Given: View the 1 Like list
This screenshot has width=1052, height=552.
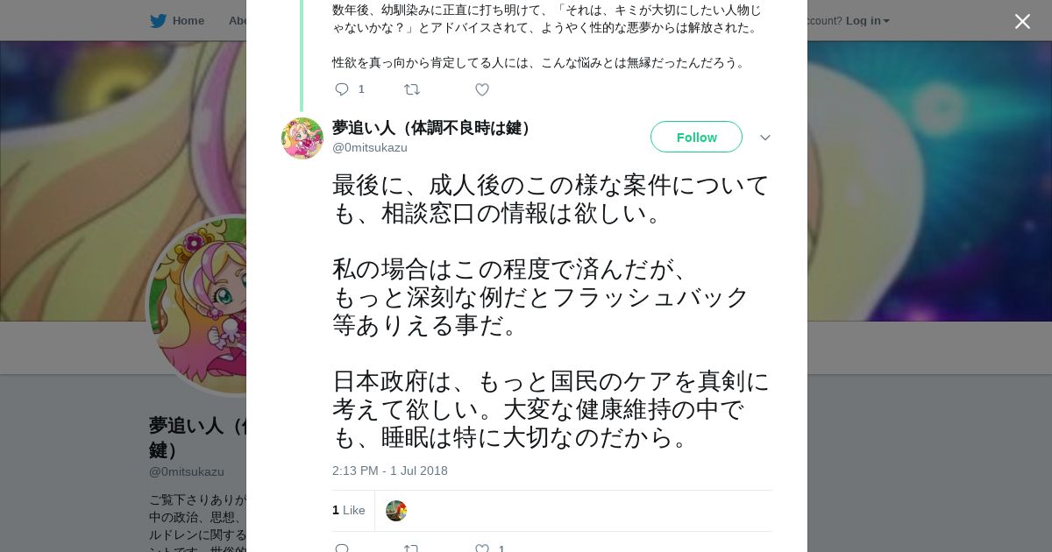Looking at the screenshot, I should pyautogui.click(x=349, y=511).
